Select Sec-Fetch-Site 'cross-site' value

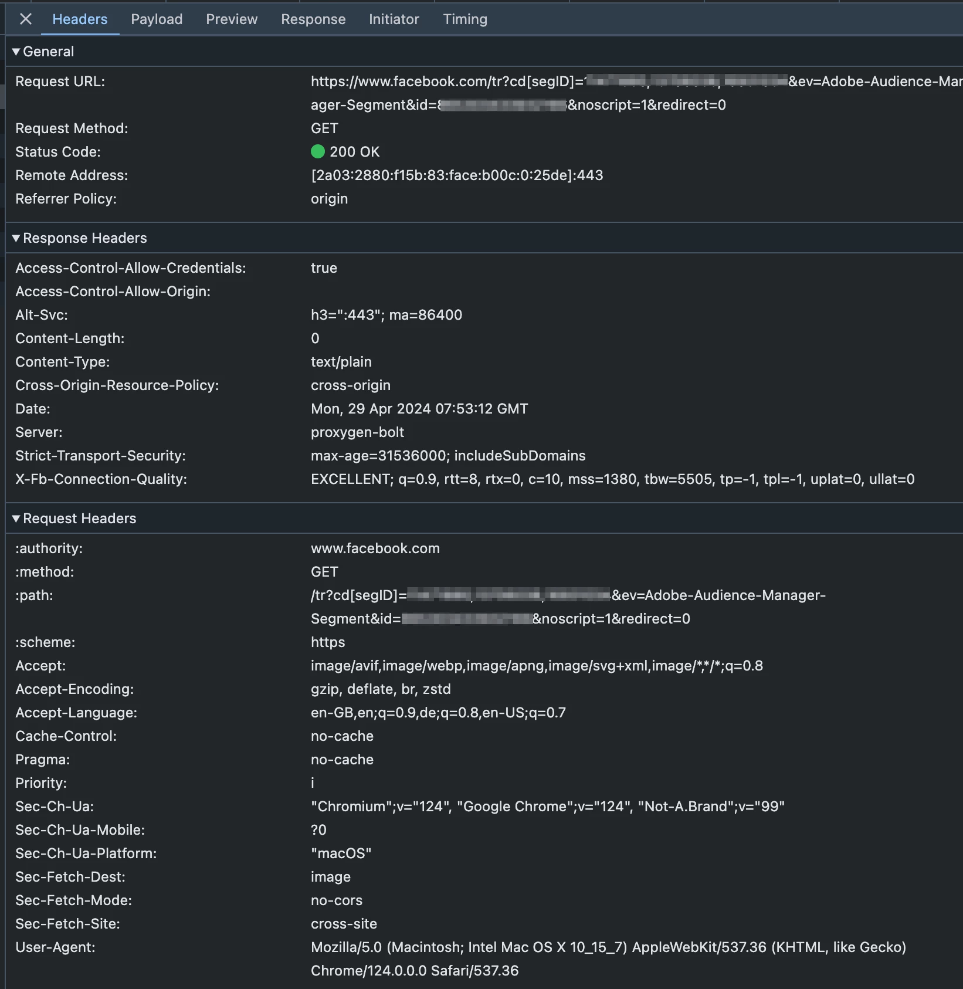(344, 924)
